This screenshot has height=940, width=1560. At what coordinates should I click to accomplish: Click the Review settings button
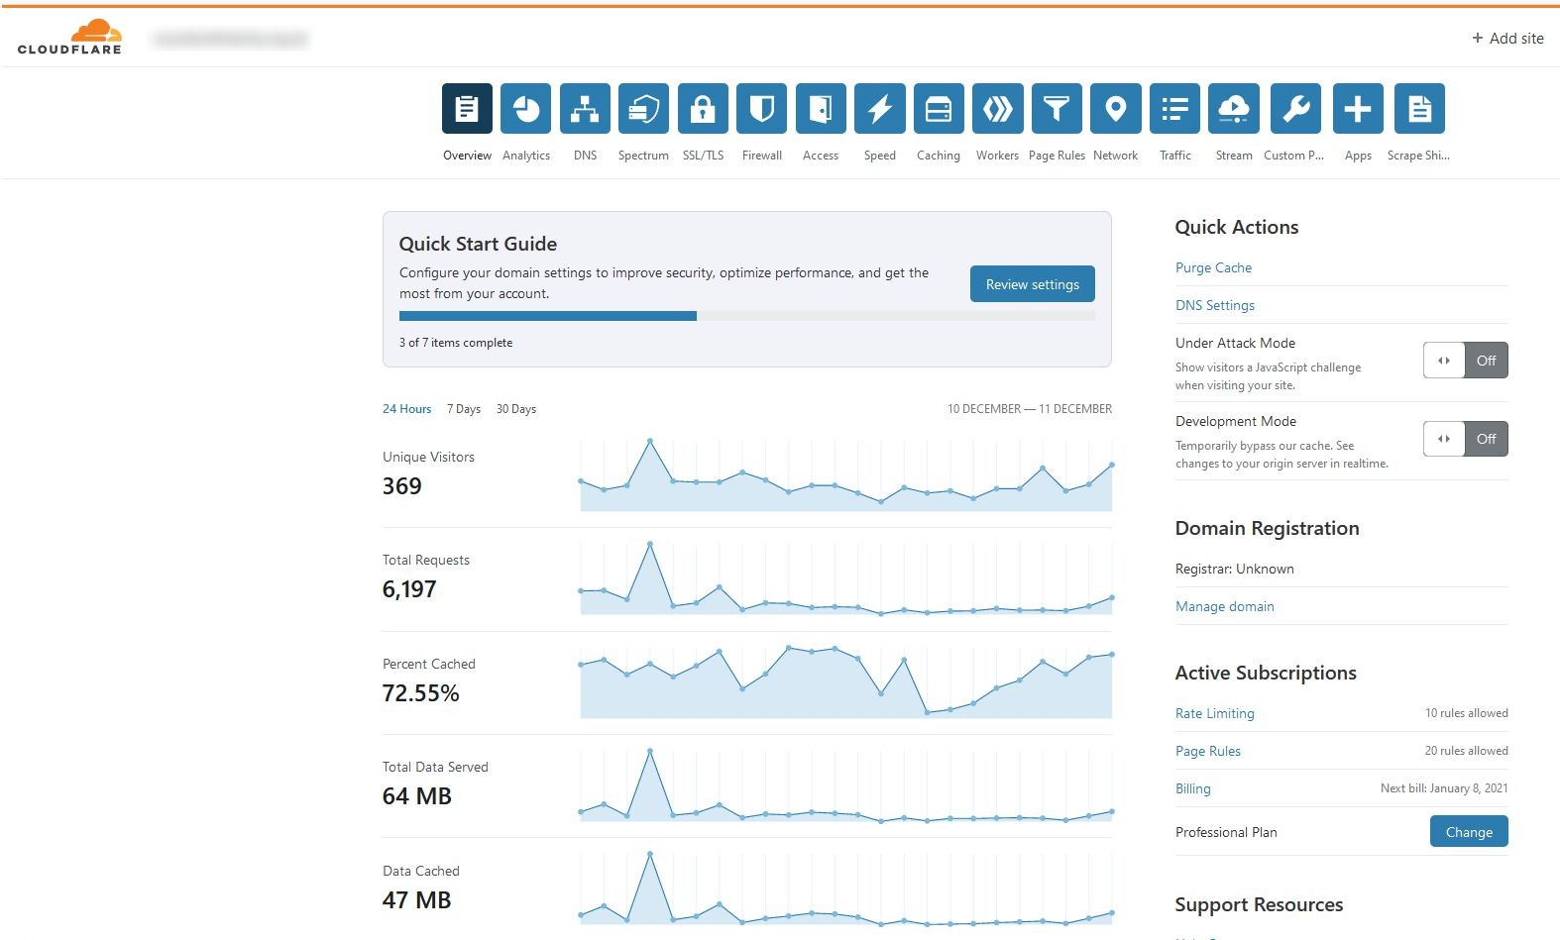(x=1032, y=284)
